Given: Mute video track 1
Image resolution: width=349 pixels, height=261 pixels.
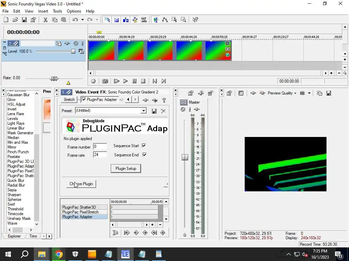Looking at the screenshot, I should [76, 43].
